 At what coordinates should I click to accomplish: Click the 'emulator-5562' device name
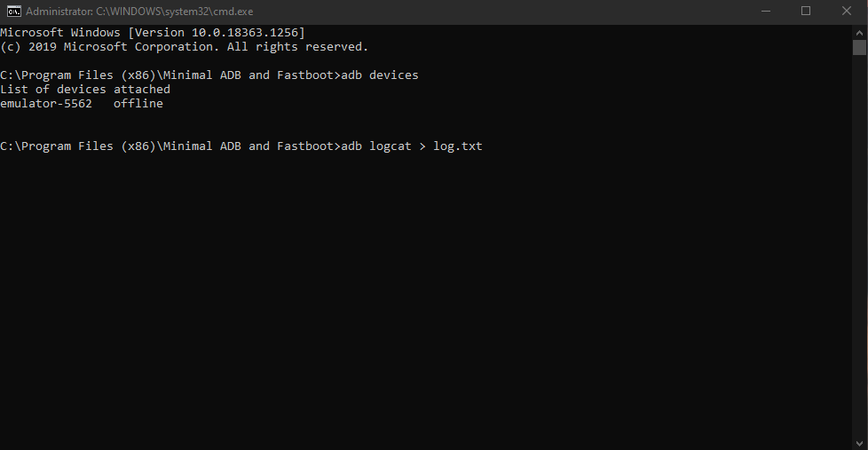(46, 104)
